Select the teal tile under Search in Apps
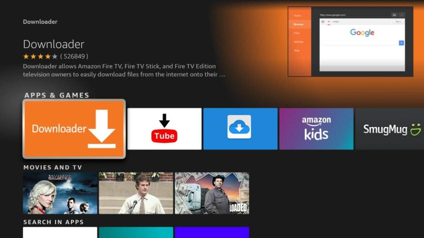424x238 pixels. pos(136,232)
